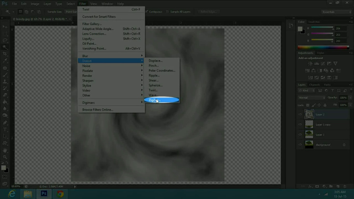Viewport: 354px width, 199px height.
Task: Hide Layer 2 visibility eye
Action: (x=300, y=114)
